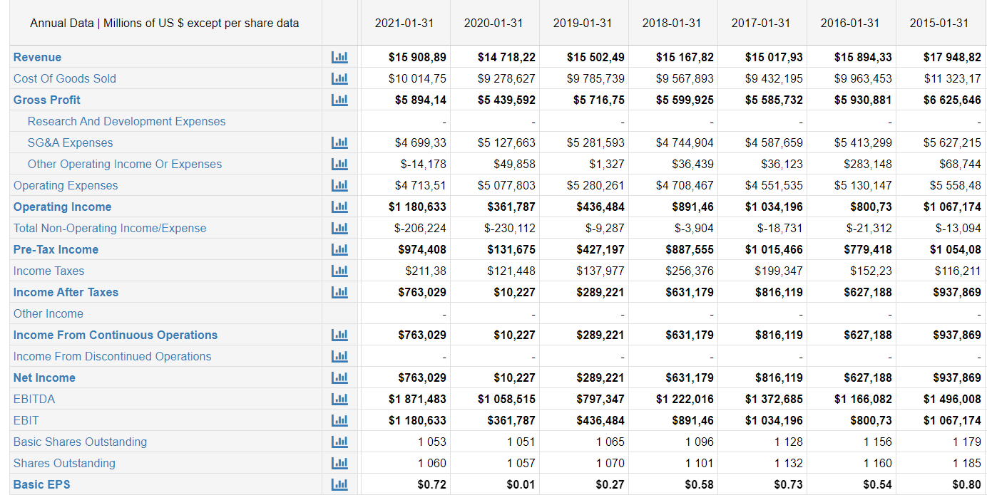This screenshot has height=495, width=987.
Task: Select the 2021-01-31 column header
Action: coord(404,23)
